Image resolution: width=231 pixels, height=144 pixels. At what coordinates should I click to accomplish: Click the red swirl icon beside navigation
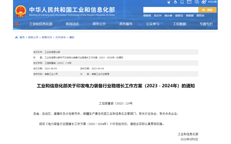pyautogui.click(x=17, y=24)
